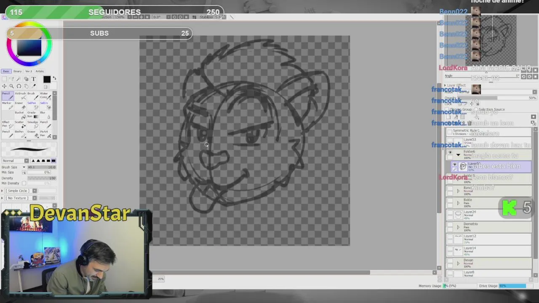Expand the Devan layer folder
This screenshot has width=539, height=303.
point(458,263)
